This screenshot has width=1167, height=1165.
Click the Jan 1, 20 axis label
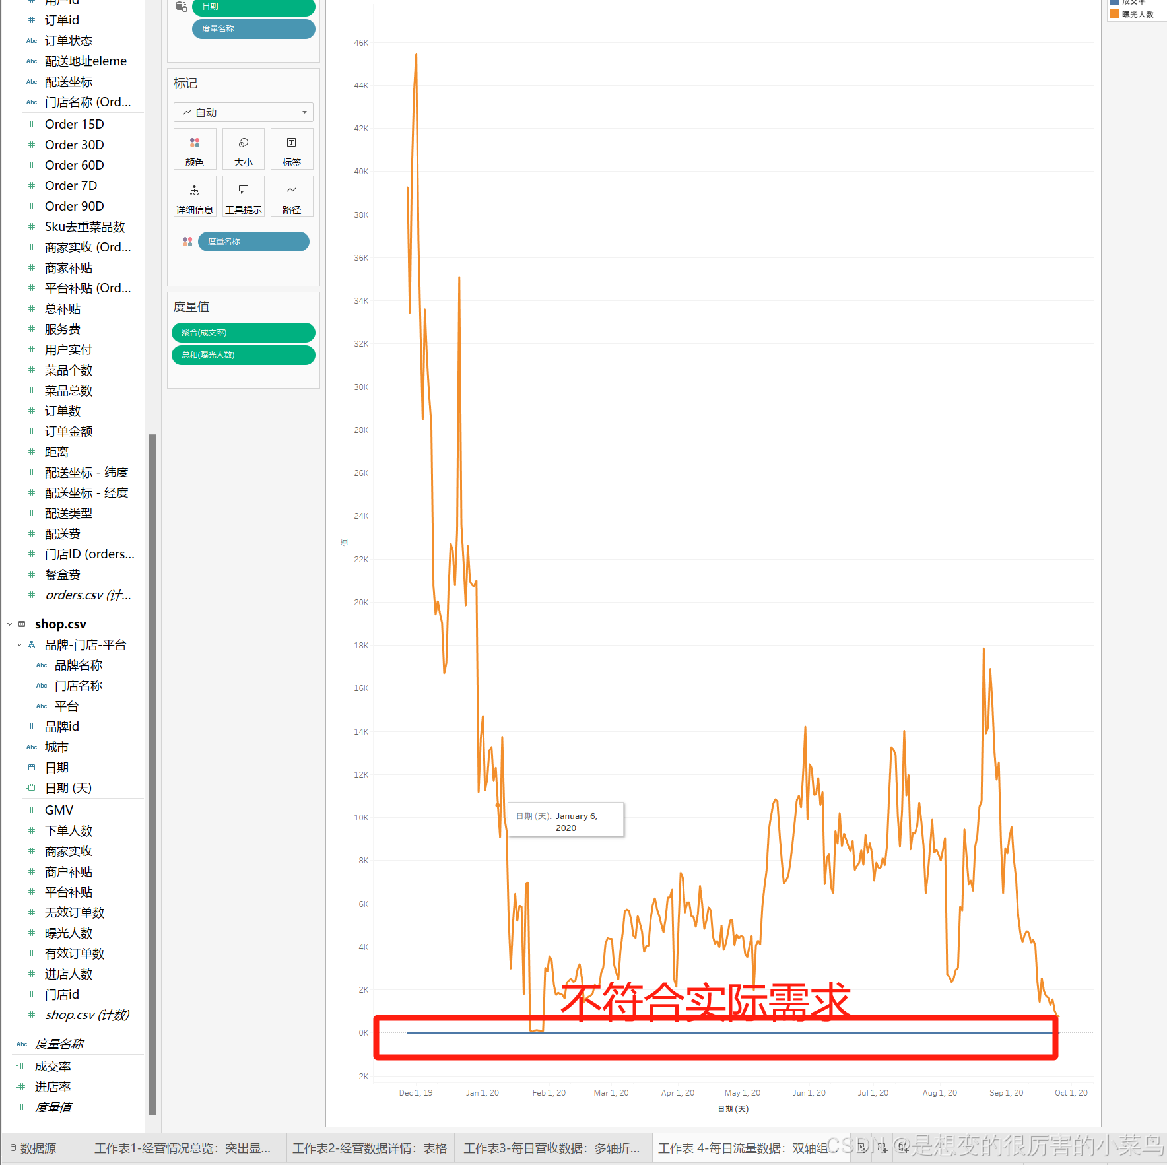[x=483, y=1093]
